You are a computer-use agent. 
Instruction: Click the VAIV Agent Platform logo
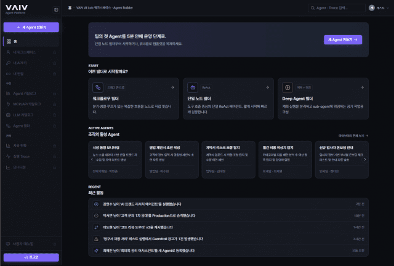coord(17,10)
